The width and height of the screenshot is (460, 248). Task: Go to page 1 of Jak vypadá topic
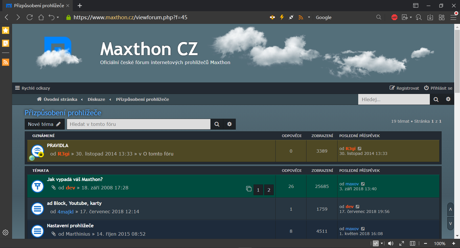pos(258,190)
